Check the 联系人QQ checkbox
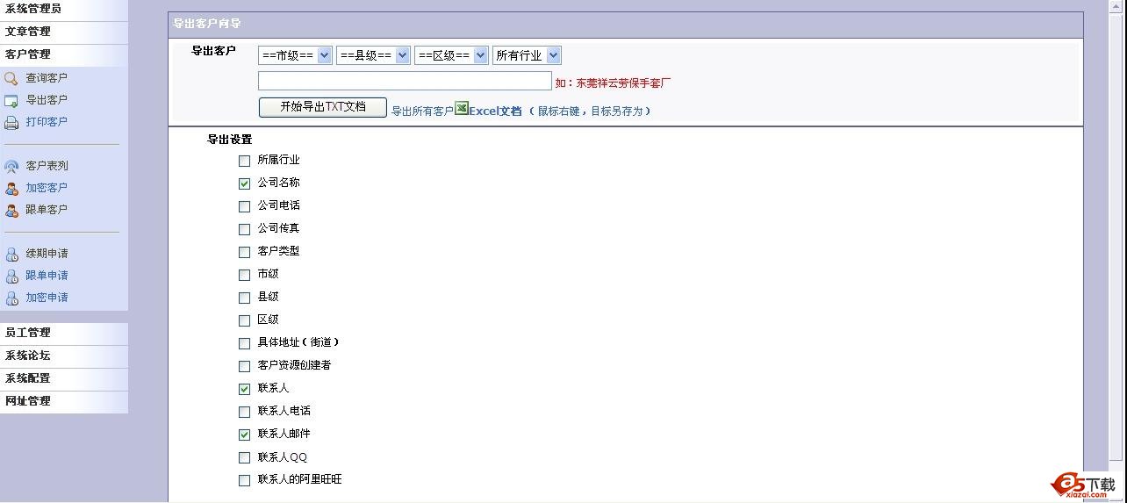The width and height of the screenshot is (1127, 503). click(245, 458)
